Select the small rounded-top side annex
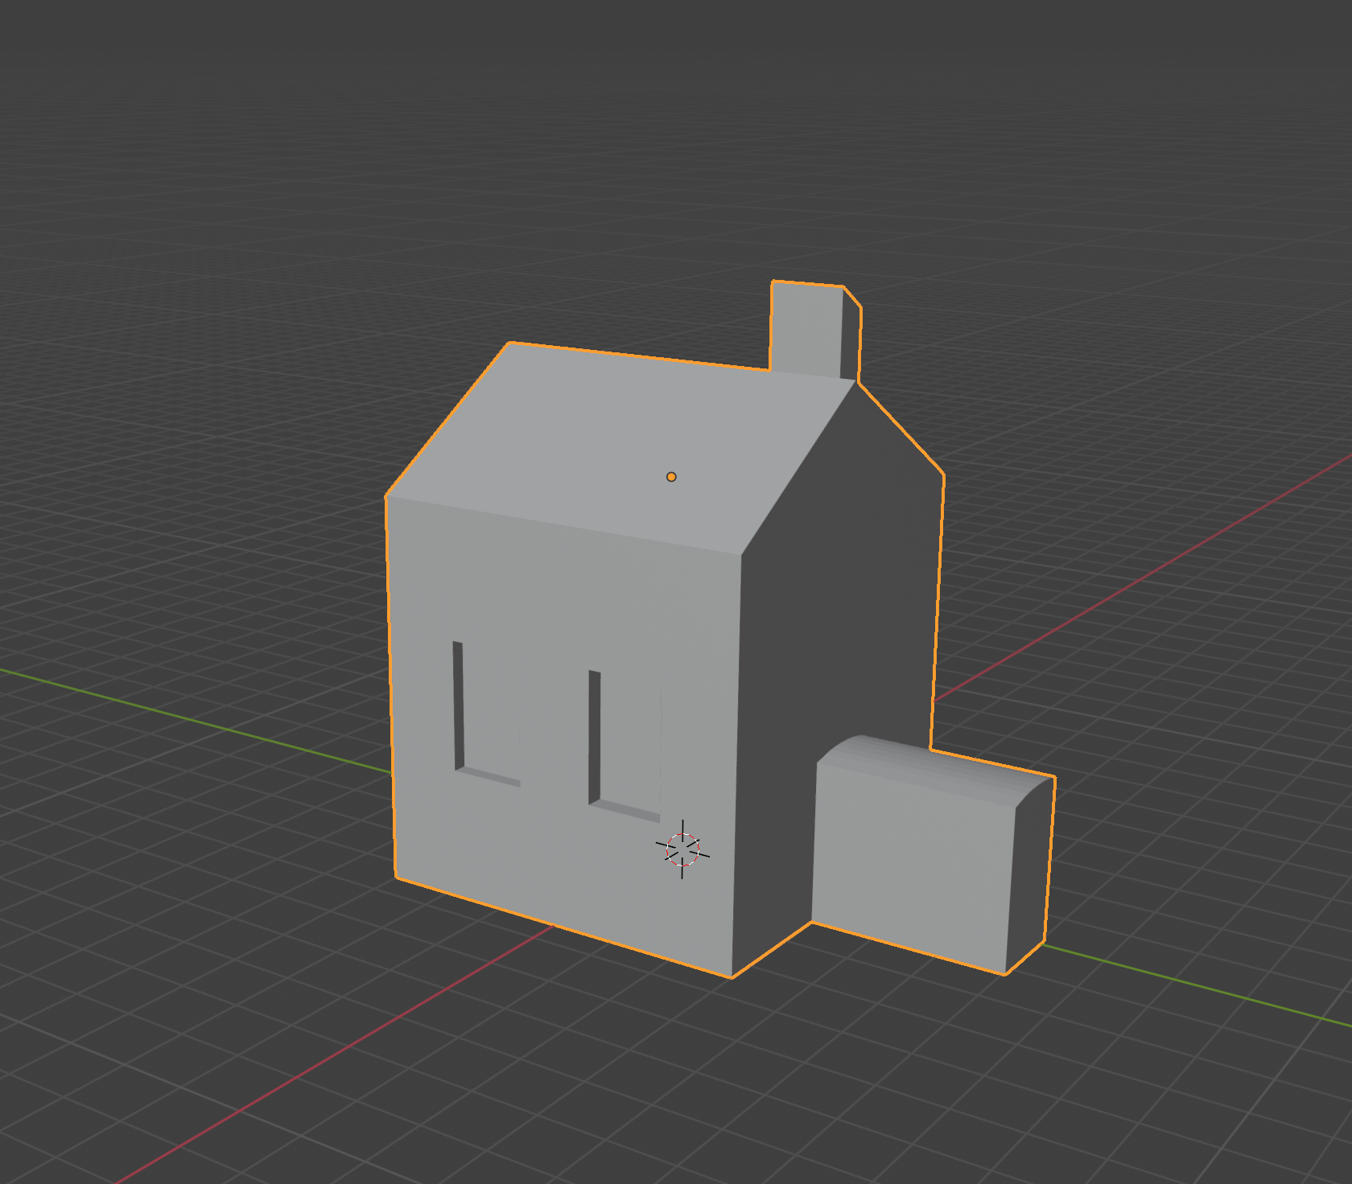Viewport: 1352px width, 1184px height. (x=932, y=854)
